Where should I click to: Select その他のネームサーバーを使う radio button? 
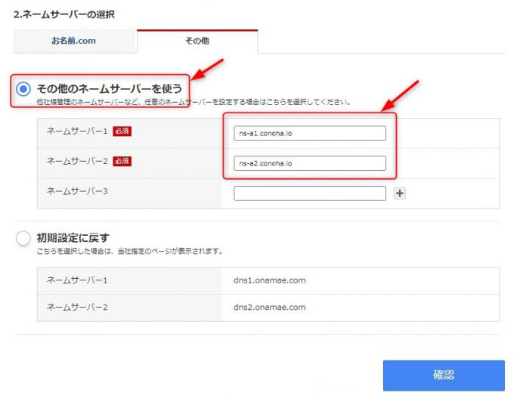[x=23, y=88]
